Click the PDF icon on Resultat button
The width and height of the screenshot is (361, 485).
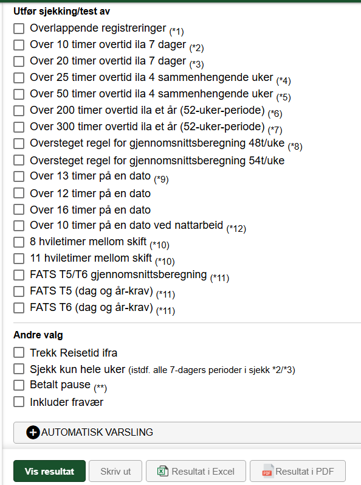click(267, 472)
